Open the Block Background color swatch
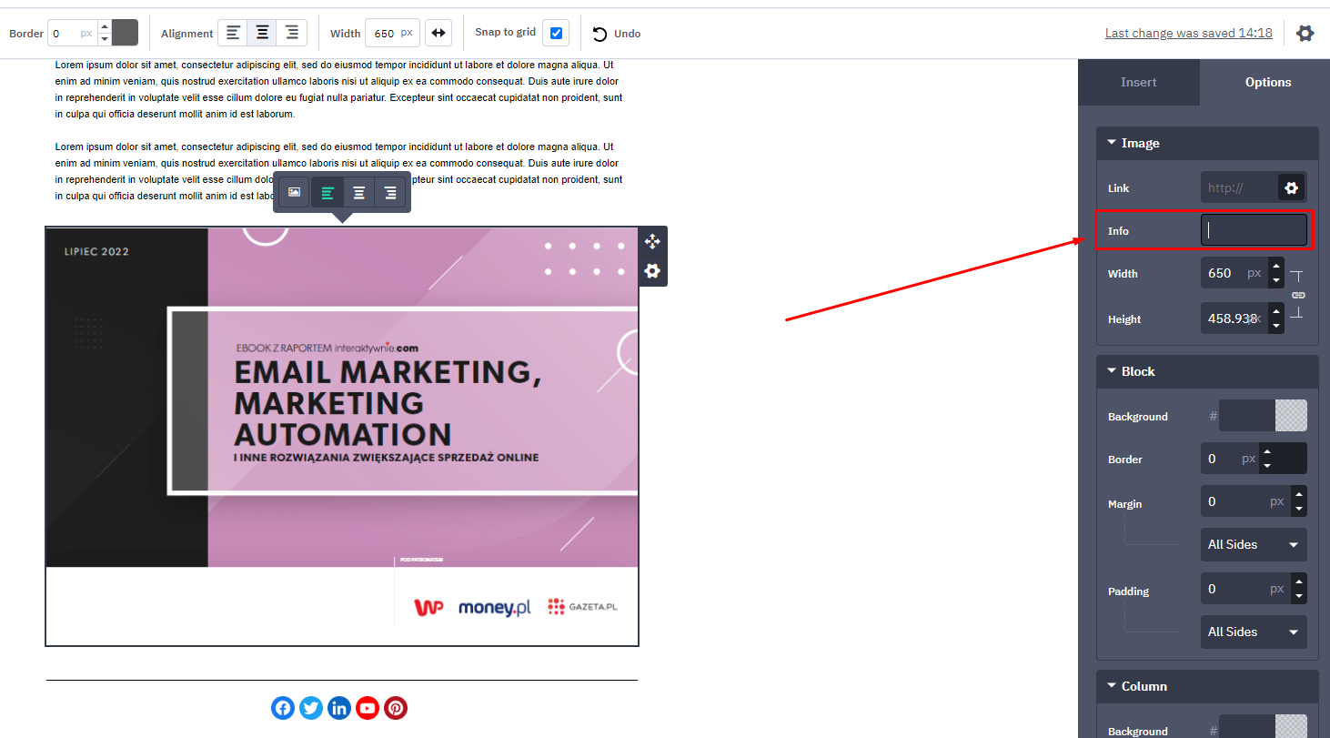The image size is (1330, 738). pos(1291,416)
